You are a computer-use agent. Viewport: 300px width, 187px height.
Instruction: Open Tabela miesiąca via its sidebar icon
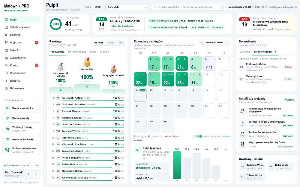[x=6, y=27]
